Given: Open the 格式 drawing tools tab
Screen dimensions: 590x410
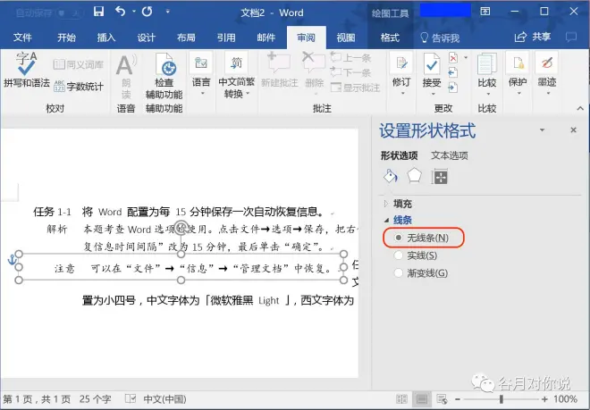Looking at the screenshot, I should point(390,38).
